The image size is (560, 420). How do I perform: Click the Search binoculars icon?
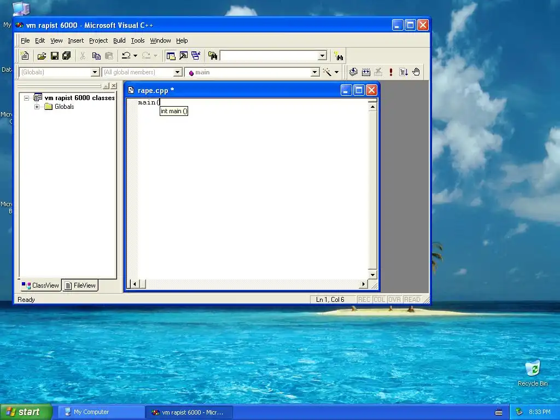tap(338, 56)
